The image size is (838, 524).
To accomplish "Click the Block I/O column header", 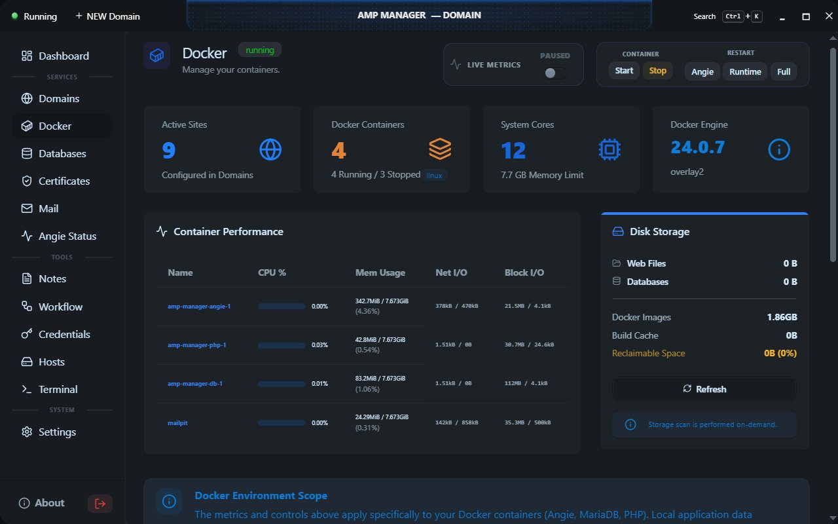I will [524, 272].
